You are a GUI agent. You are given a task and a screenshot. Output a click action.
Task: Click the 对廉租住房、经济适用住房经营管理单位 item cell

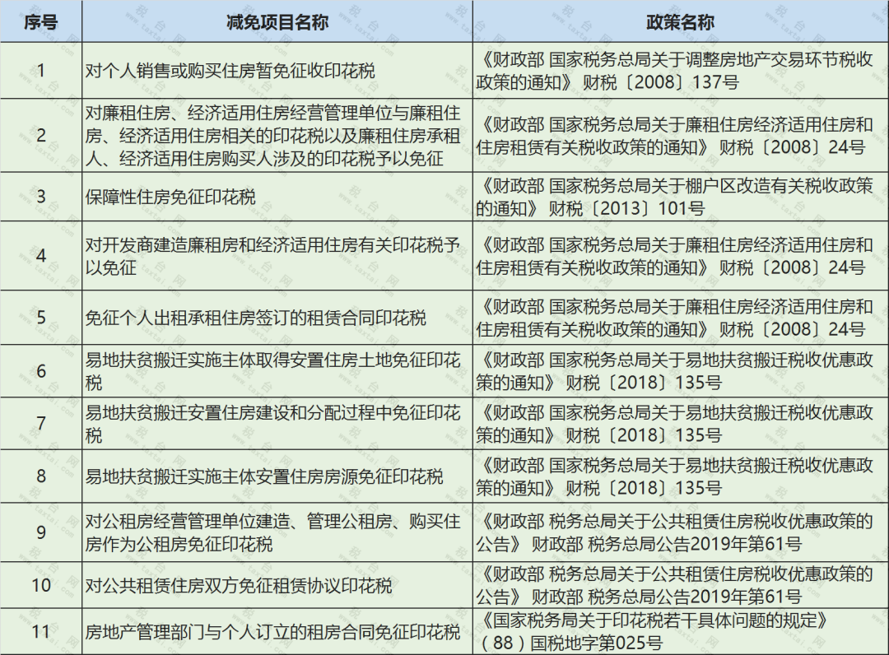[277, 136]
